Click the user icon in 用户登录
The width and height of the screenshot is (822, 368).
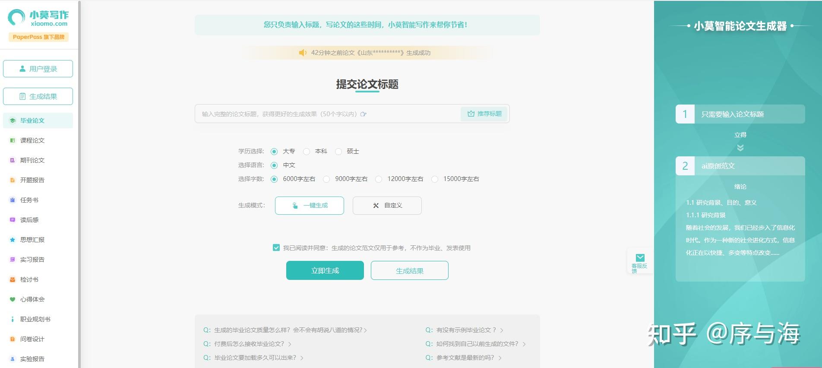coord(22,69)
